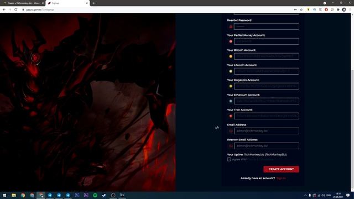Reload the current page

[x=16, y=10]
